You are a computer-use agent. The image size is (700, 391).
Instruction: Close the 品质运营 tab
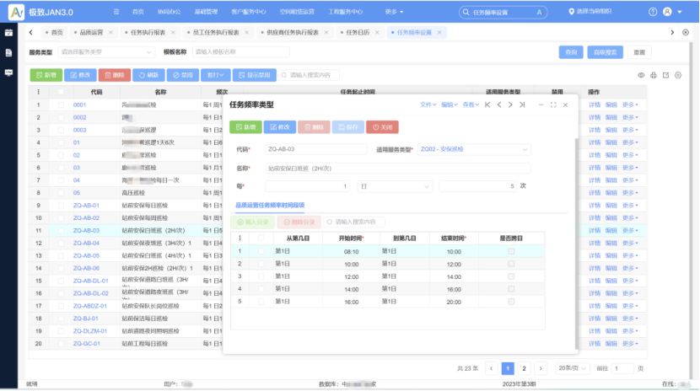tap(110, 33)
